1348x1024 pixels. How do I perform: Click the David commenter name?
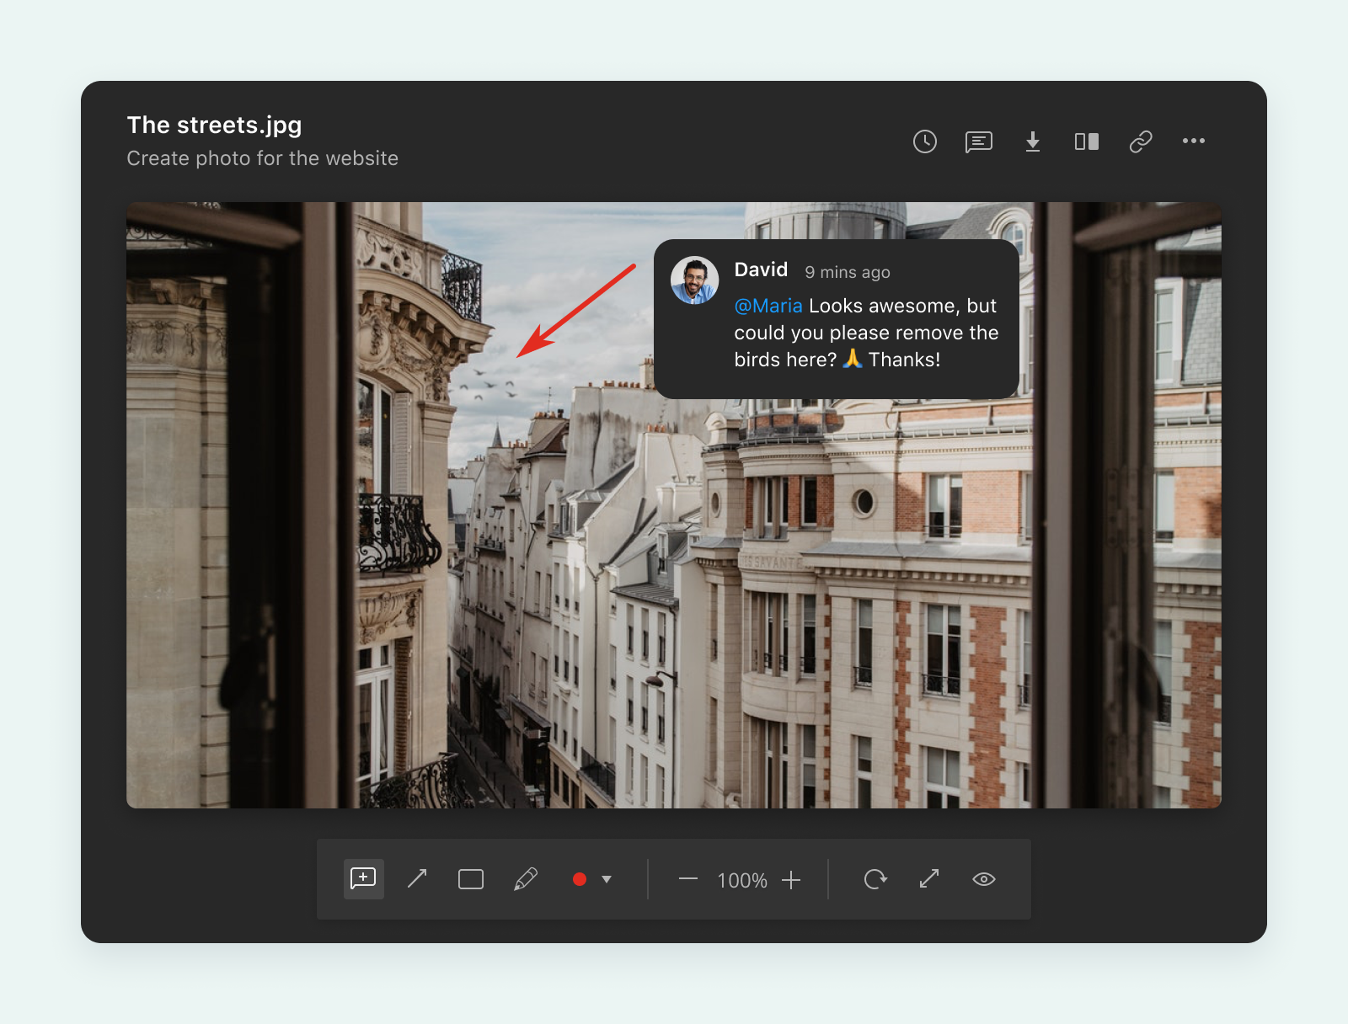[761, 269]
